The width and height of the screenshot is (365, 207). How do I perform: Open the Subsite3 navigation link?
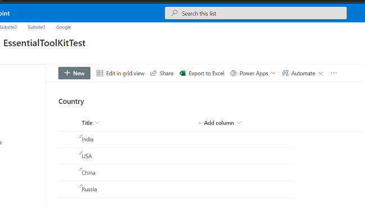[x=36, y=27]
